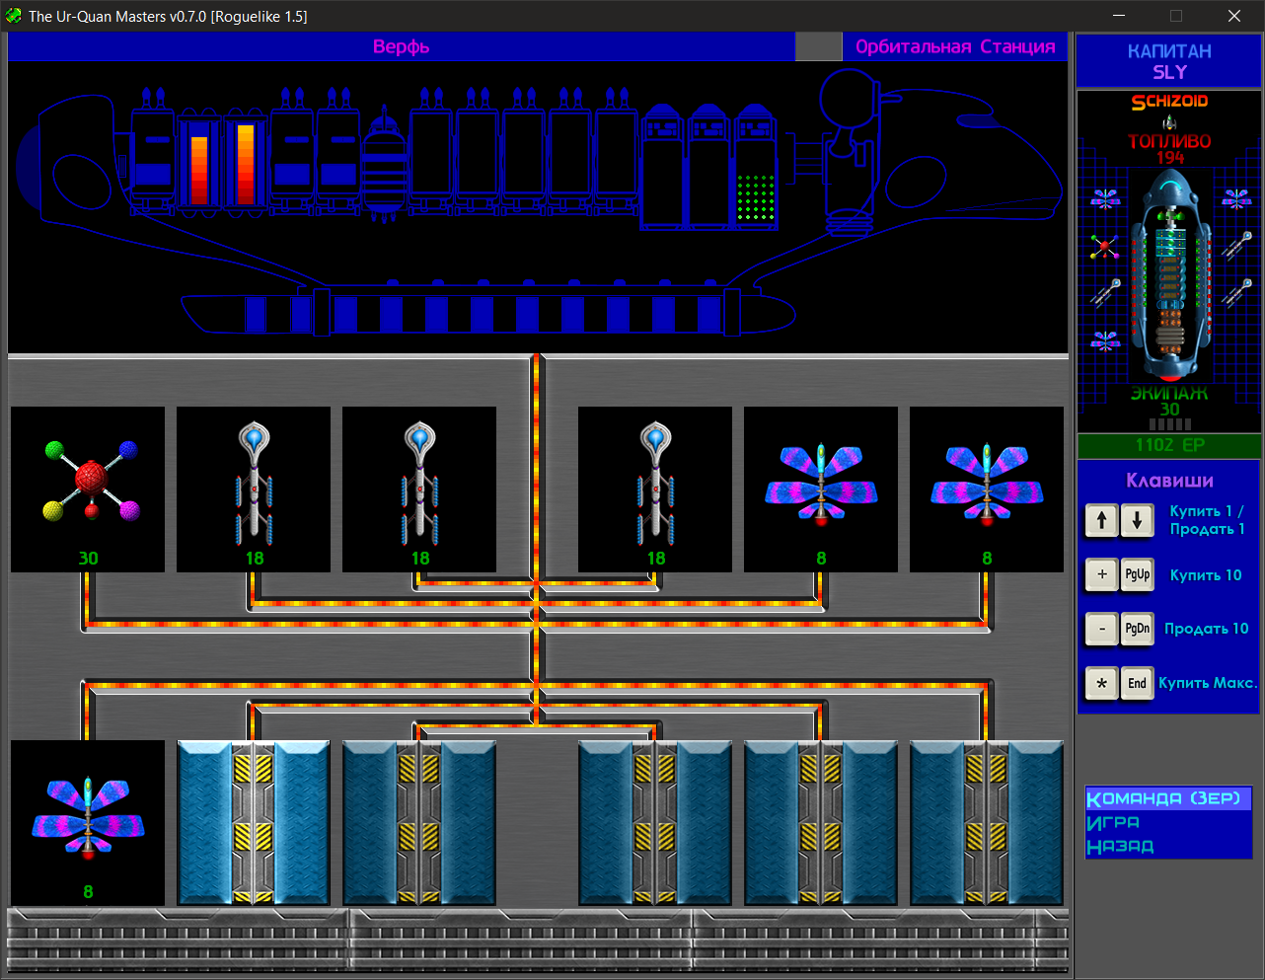Pick the molecule-shaped escort icon in the sidebar
This screenshot has height=980, width=1265.
coord(1104,247)
